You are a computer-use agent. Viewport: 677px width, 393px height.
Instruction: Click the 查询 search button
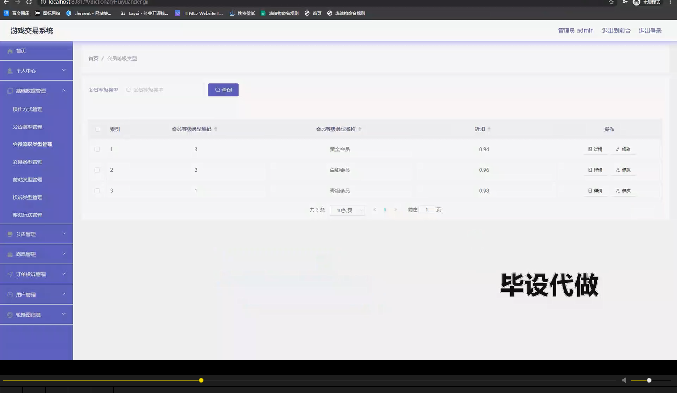click(x=223, y=90)
